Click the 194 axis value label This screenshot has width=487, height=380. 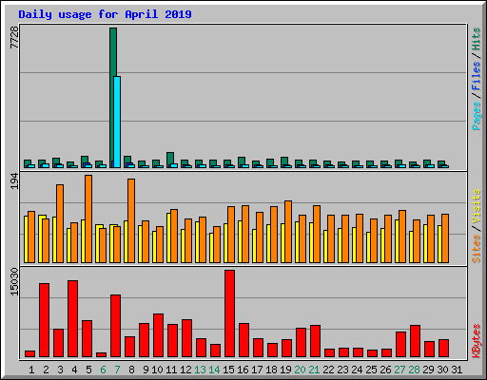[x=14, y=181]
